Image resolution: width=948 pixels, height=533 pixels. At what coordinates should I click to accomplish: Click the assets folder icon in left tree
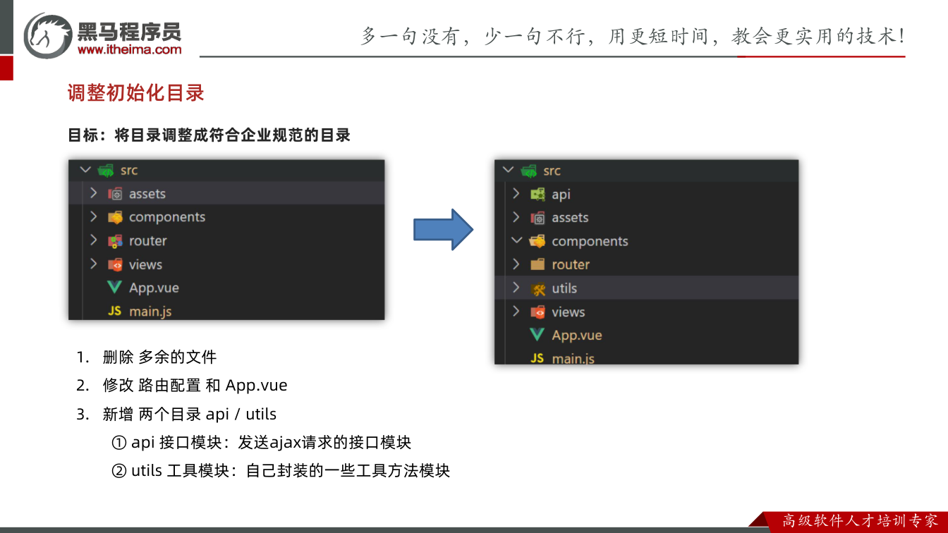(115, 194)
